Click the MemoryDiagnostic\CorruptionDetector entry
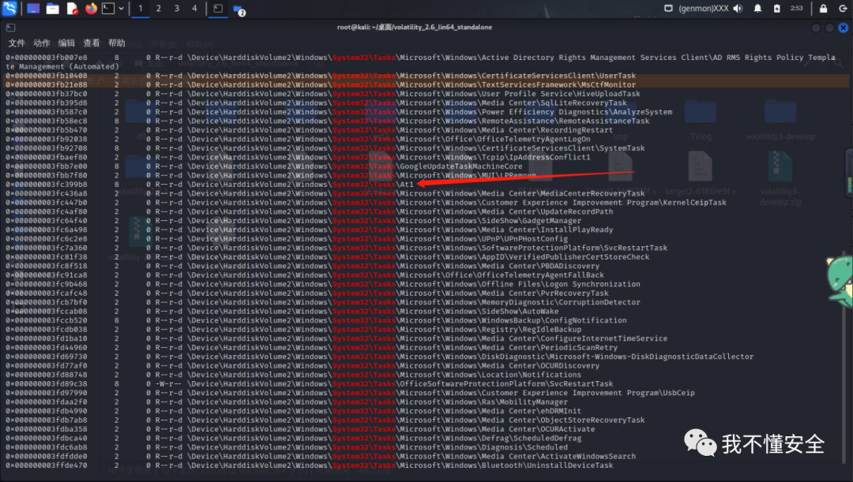This screenshot has width=853, height=482. tap(561, 302)
